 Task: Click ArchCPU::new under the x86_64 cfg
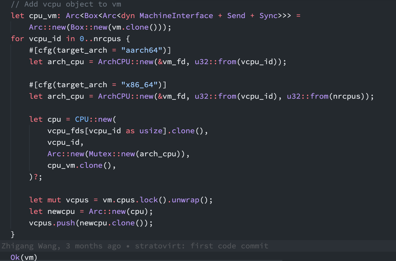click(126, 96)
